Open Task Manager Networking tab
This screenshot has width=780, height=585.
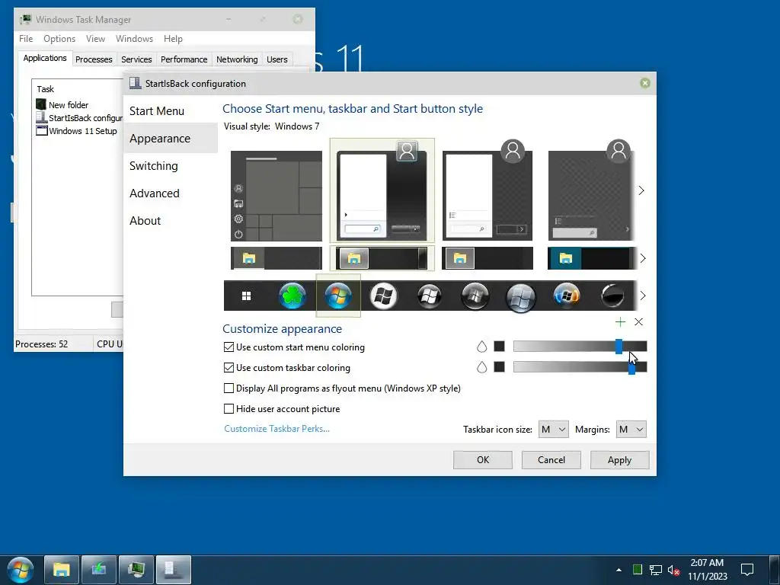coord(237,59)
